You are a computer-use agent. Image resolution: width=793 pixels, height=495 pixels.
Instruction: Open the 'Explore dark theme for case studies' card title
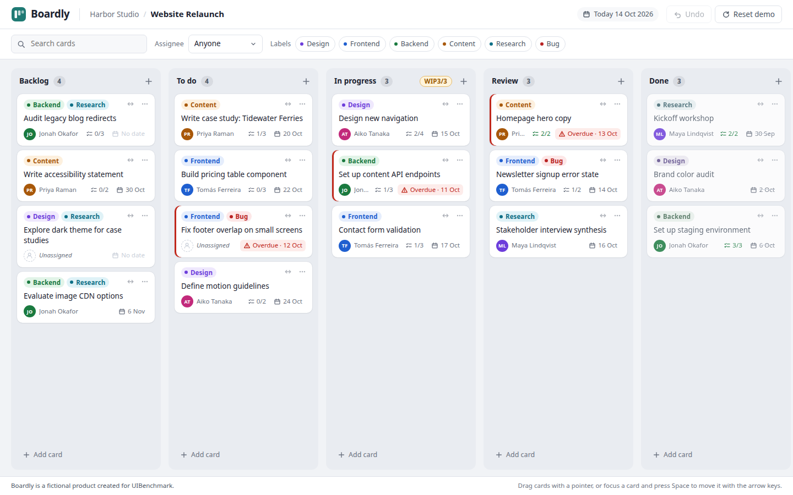[73, 235]
